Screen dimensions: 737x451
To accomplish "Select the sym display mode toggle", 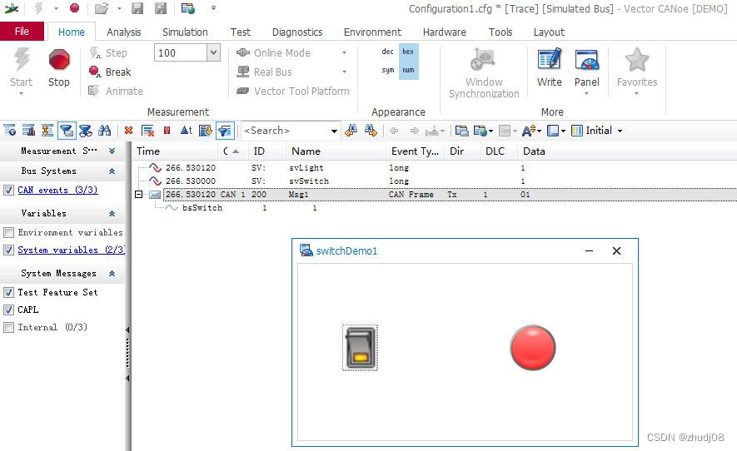I will tap(388, 70).
